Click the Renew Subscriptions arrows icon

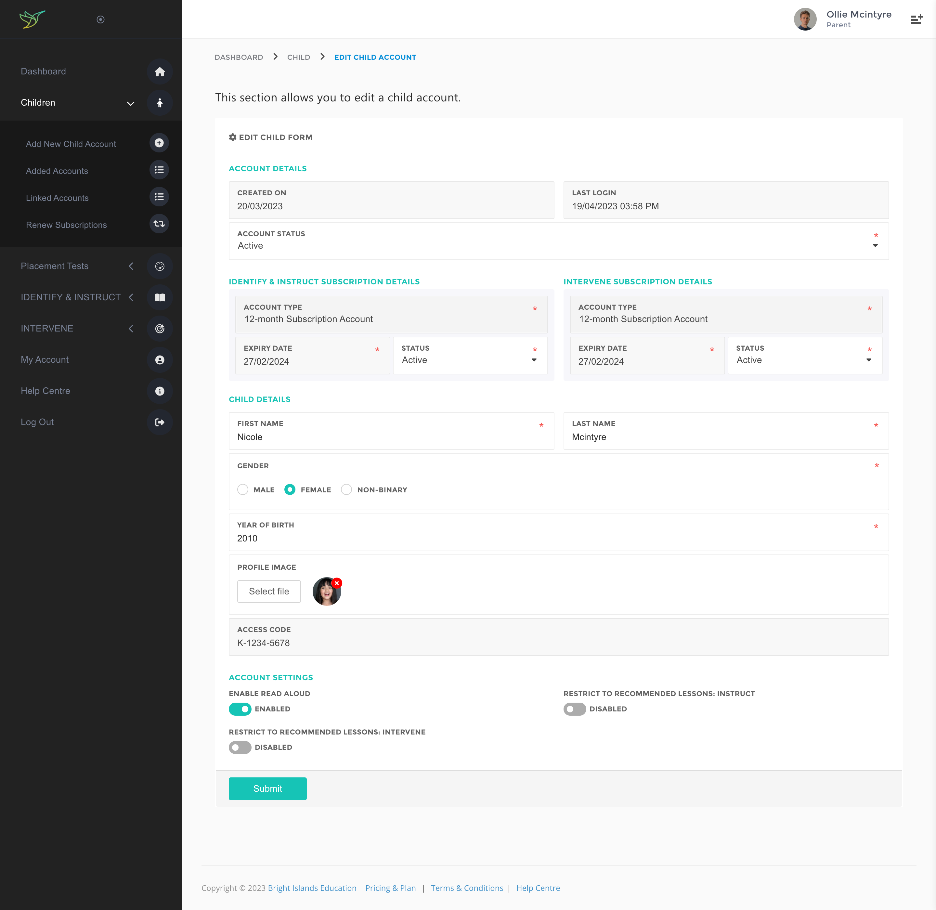coord(159,224)
